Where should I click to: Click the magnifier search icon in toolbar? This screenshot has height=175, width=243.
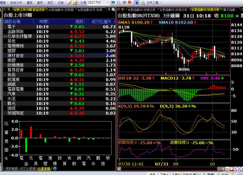point(119,3)
